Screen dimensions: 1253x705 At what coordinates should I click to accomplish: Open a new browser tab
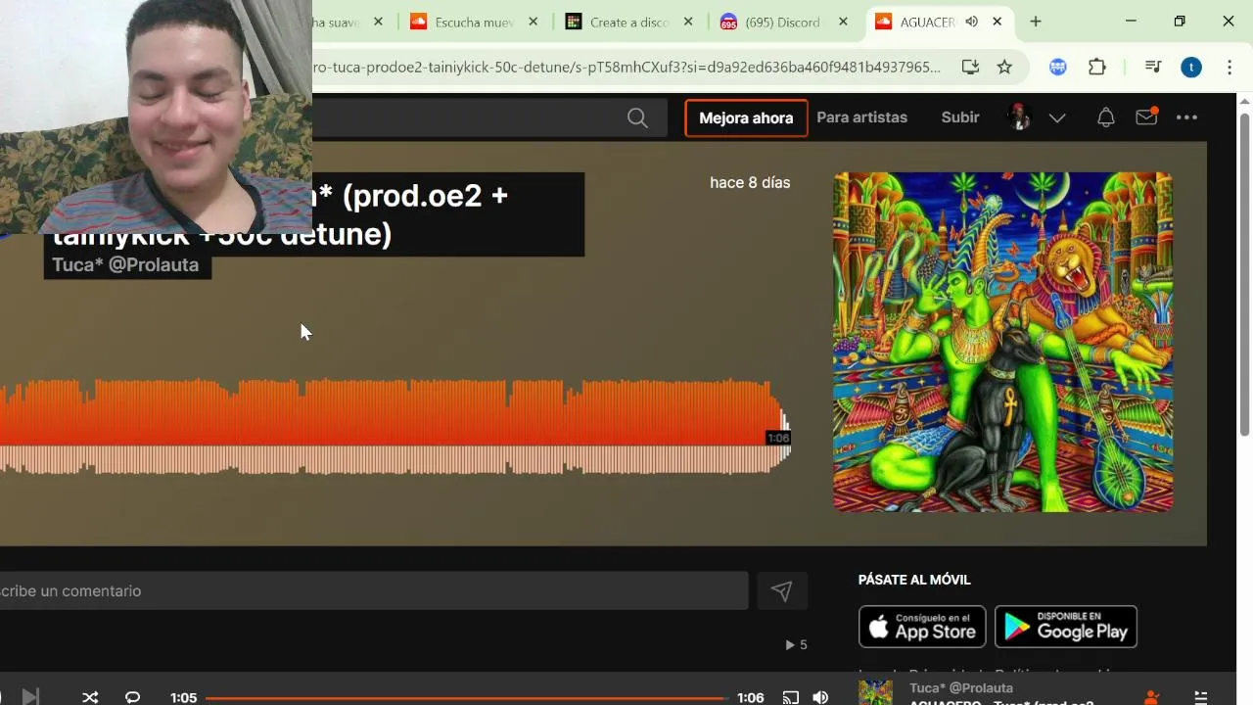[1036, 22]
